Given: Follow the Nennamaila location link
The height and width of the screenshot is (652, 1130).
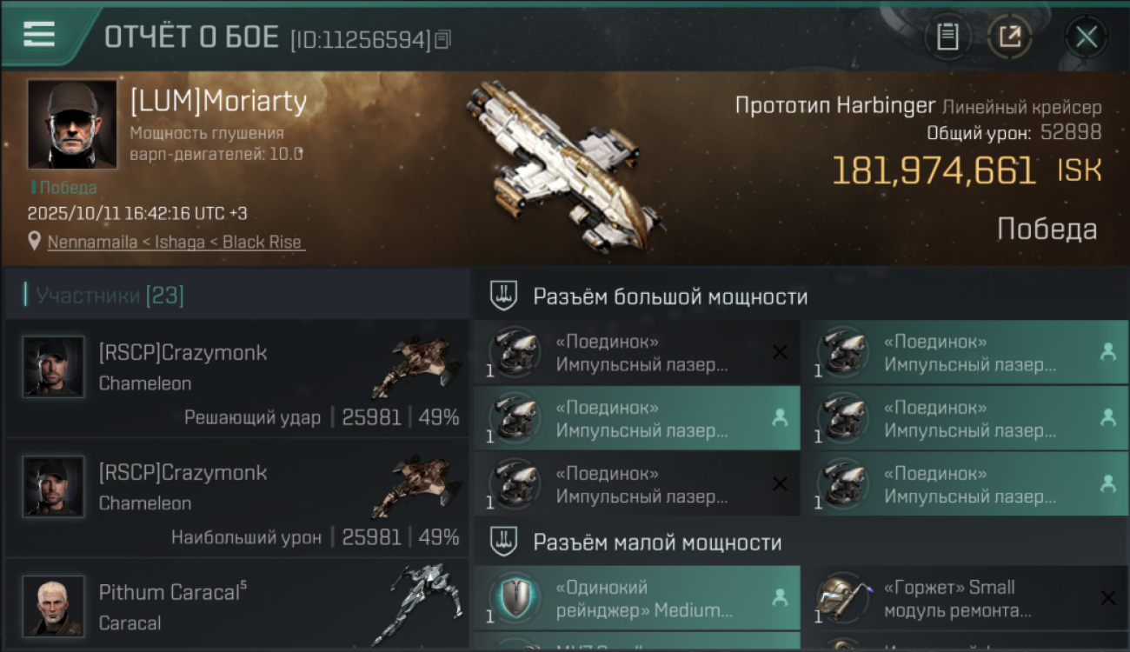Looking at the screenshot, I should coord(176,243).
